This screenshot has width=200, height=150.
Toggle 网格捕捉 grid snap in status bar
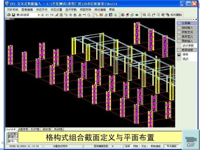click(x=156, y=146)
